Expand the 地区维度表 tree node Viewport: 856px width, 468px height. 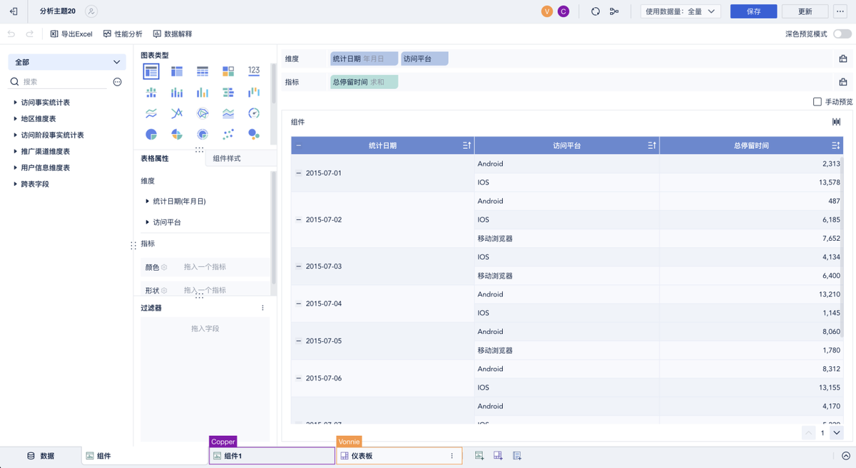pos(16,119)
